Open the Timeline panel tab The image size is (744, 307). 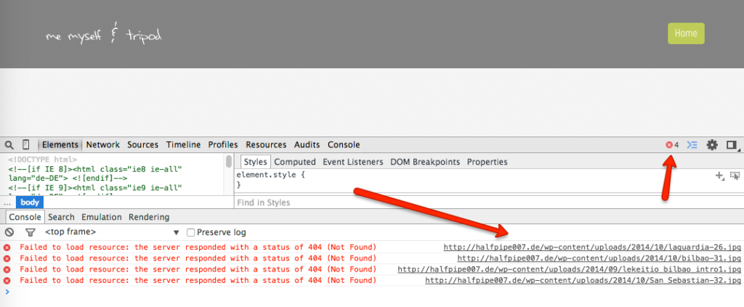coord(183,145)
